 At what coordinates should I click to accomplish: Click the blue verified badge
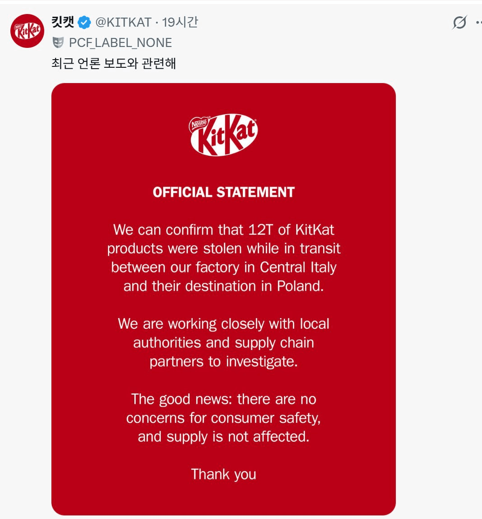(x=84, y=22)
